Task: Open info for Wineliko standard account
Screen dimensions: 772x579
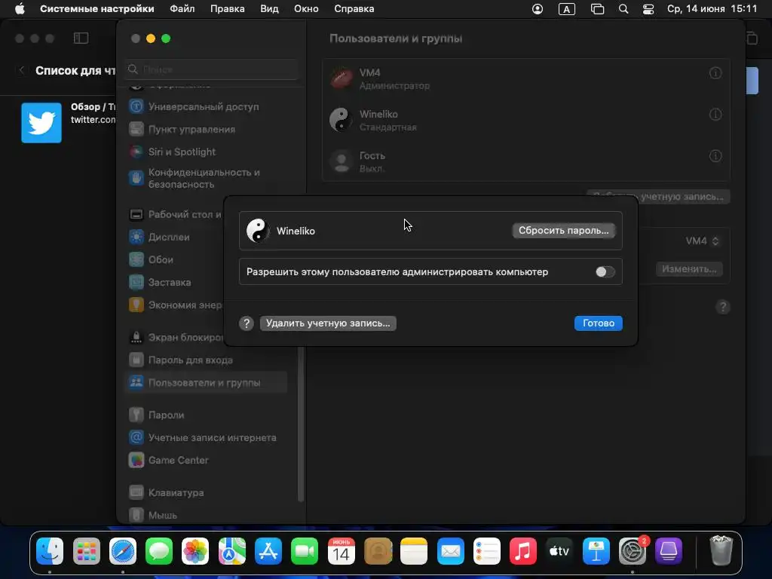Action: pos(715,115)
